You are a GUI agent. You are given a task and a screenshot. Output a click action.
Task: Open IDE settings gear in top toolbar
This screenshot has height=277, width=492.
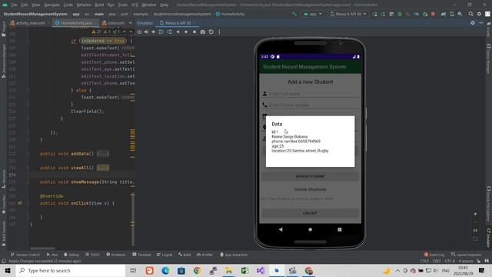479,14
